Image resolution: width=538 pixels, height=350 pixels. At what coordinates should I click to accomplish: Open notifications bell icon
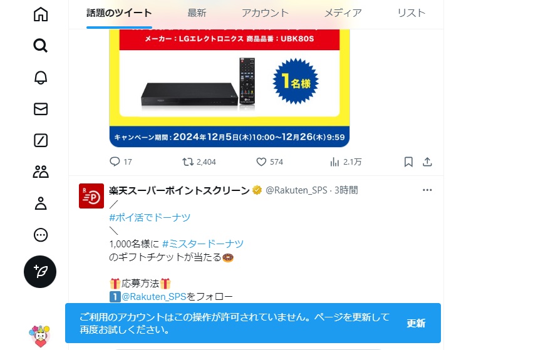click(x=41, y=78)
